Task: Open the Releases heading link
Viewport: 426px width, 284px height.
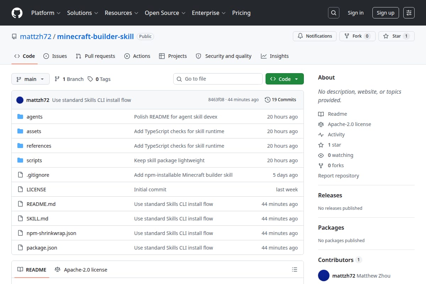Action: pyautogui.click(x=330, y=195)
